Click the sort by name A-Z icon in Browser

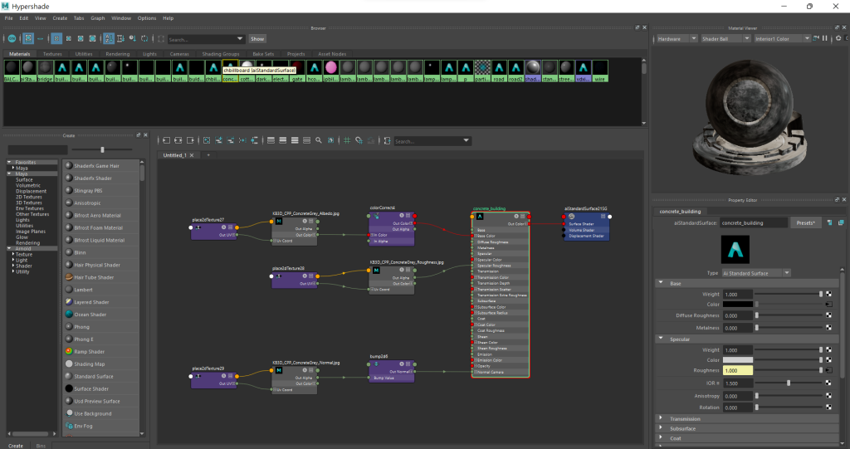coord(109,38)
